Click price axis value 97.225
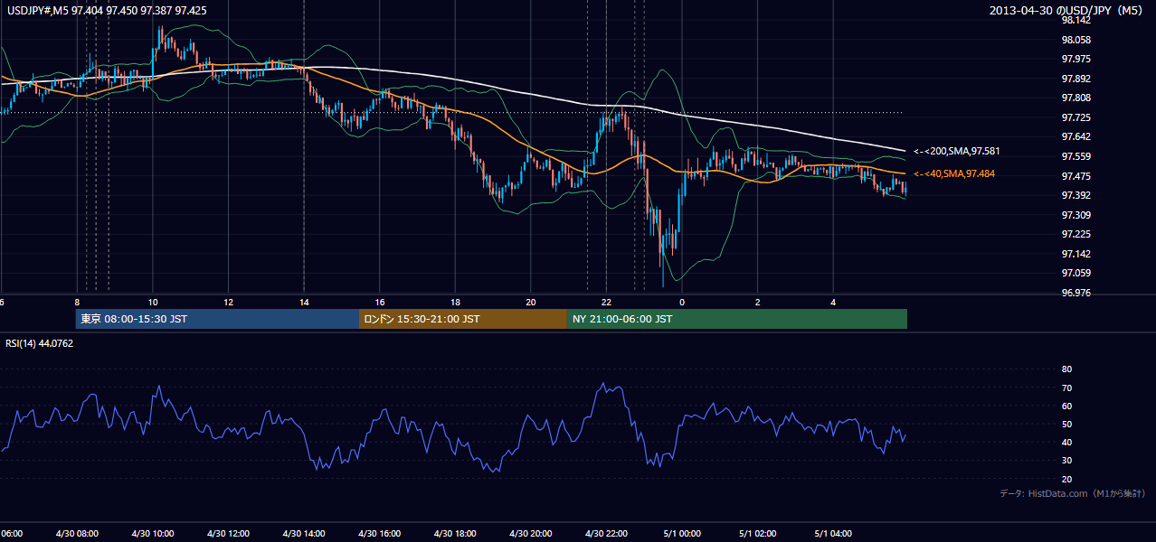 pos(1075,234)
